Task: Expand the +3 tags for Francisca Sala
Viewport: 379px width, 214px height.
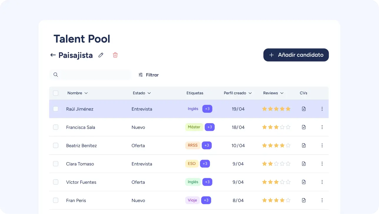Action: 210,127
